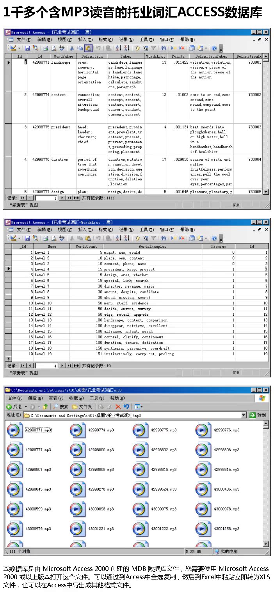Viewport: 274px width, 592px height.
Task: Click record number field showing 4
Action: click(x=46, y=366)
